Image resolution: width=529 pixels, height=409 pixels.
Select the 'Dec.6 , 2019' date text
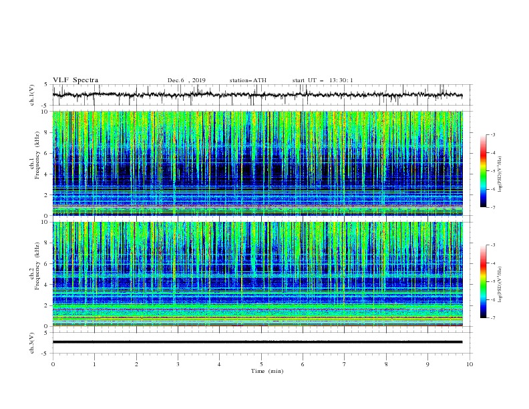[x=186, y=80]
